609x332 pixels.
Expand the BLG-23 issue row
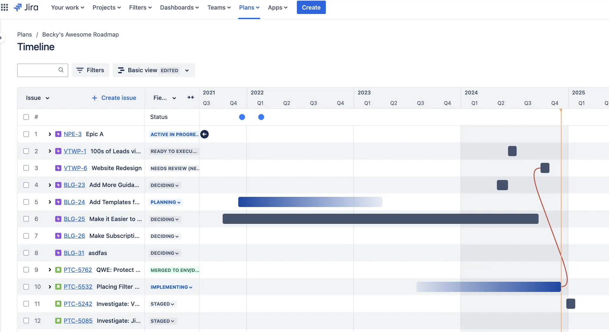coord(50,185)
